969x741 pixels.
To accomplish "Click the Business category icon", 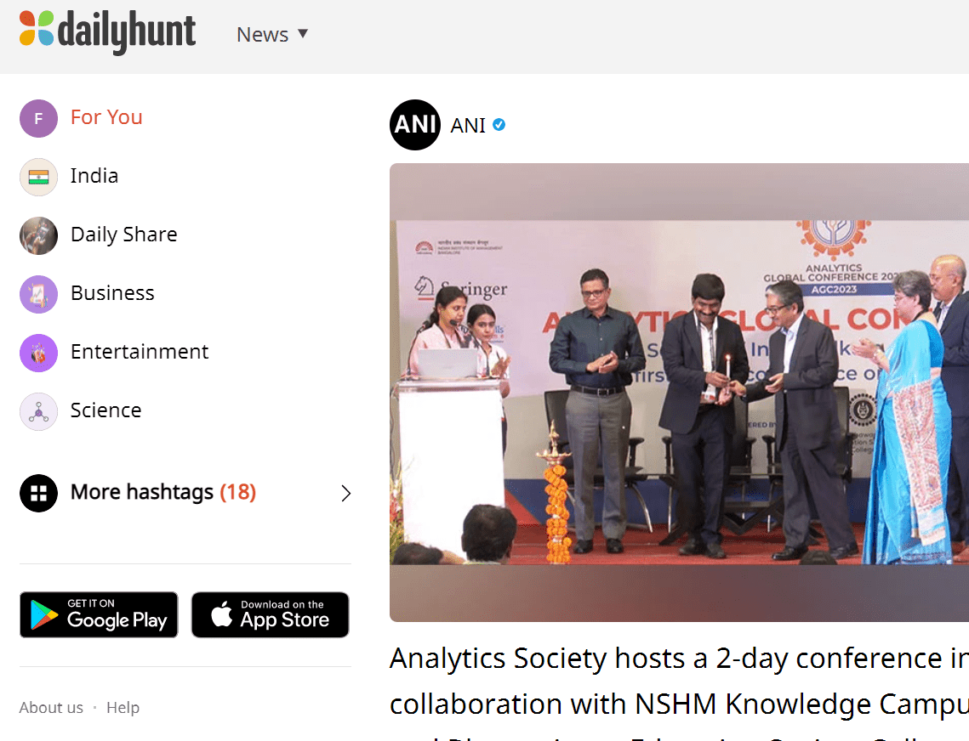I will 38,294.
